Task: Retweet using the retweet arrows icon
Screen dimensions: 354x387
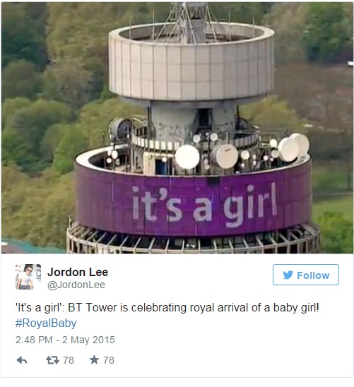Action: click(52, 360)
